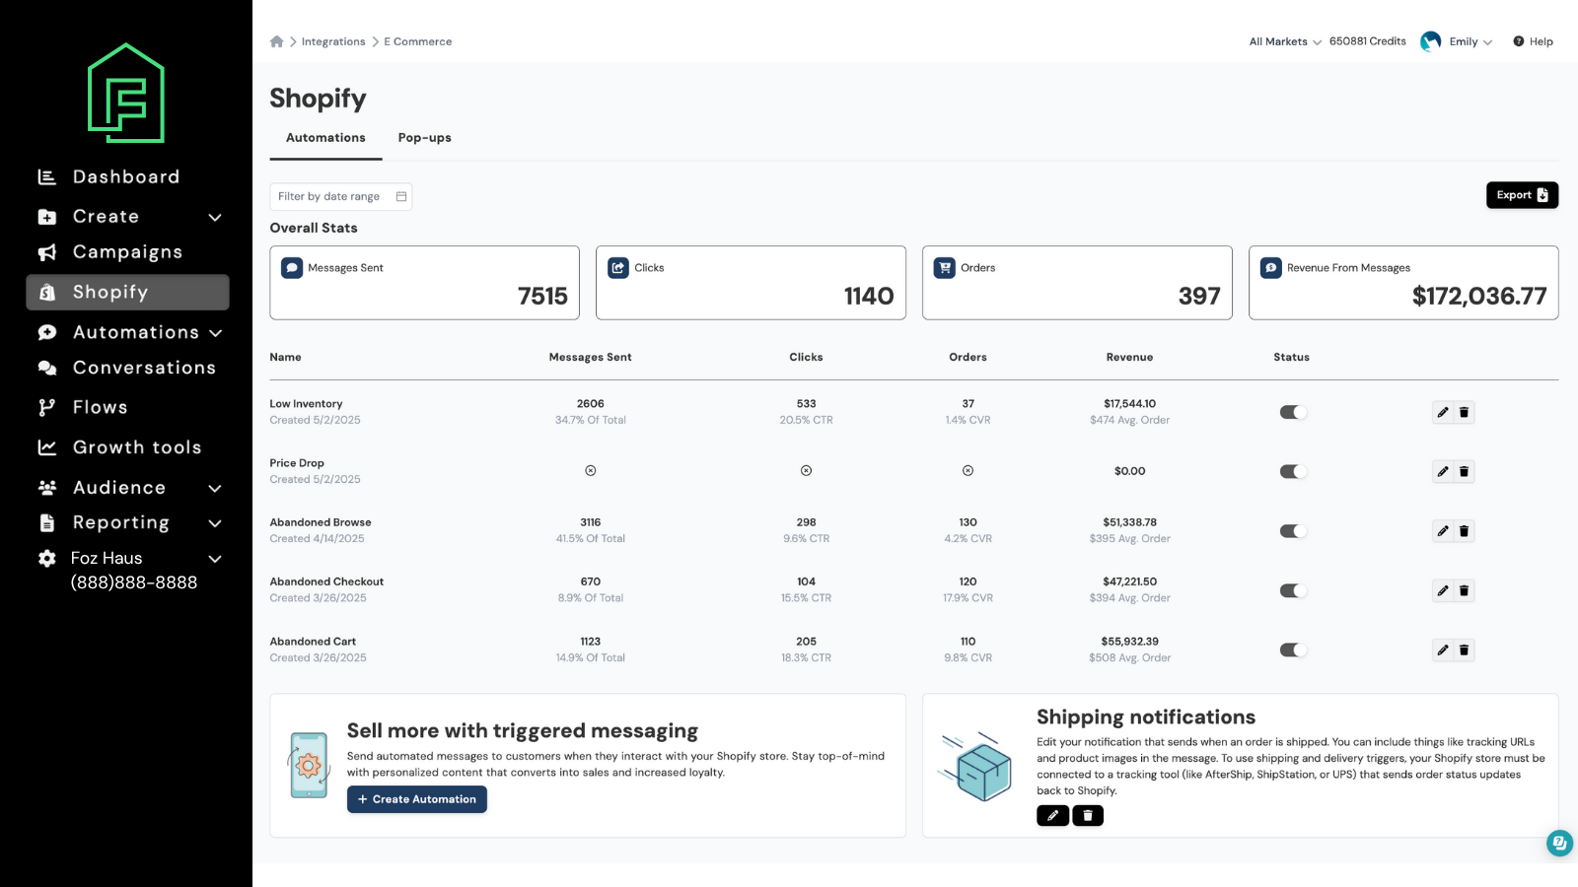The image size is (1578, 887).
Task: Click the Dashboard sidebar icon
Action: pyautogui.click(x=46, y=177)
